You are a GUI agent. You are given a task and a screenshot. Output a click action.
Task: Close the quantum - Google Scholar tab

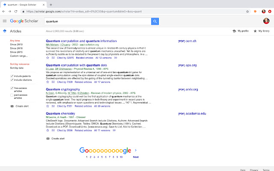coord(44,5)
